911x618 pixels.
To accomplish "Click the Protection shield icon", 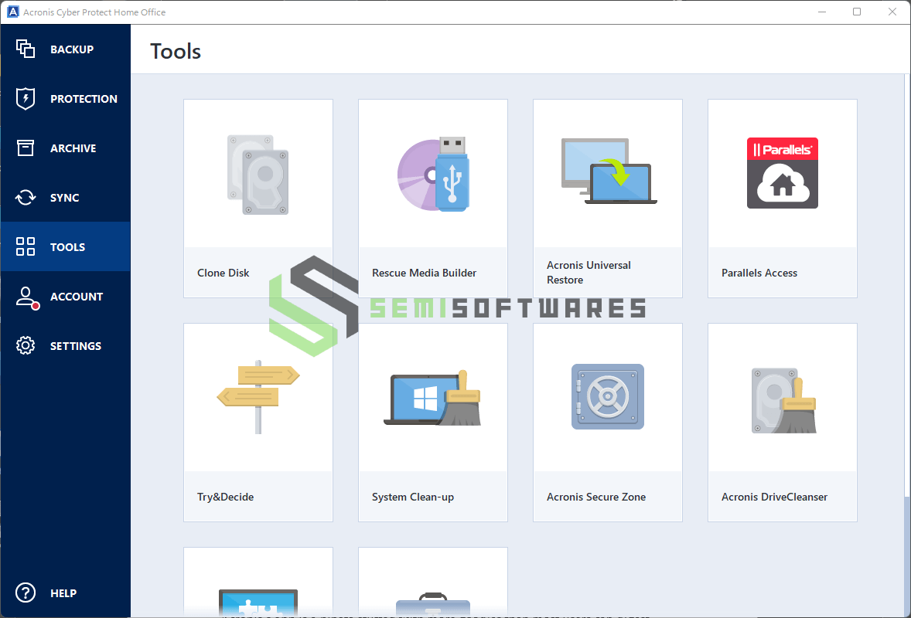I will [x=25, y=99].
